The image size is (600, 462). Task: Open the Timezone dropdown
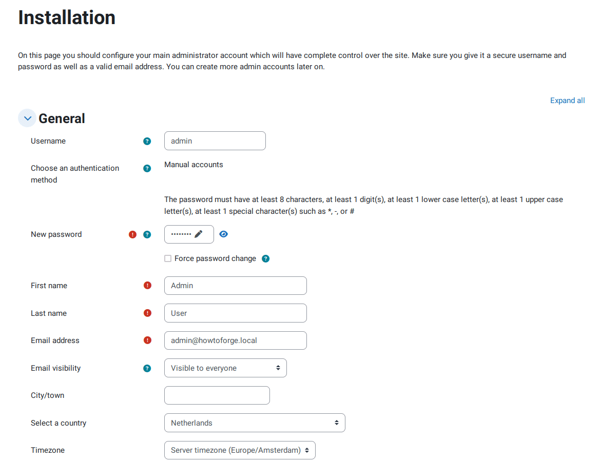pos(240,450)
